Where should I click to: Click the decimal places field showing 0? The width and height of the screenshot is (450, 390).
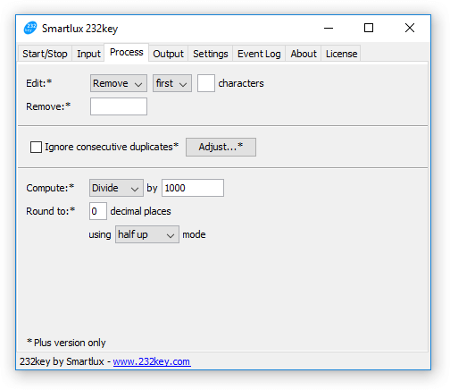98,211
